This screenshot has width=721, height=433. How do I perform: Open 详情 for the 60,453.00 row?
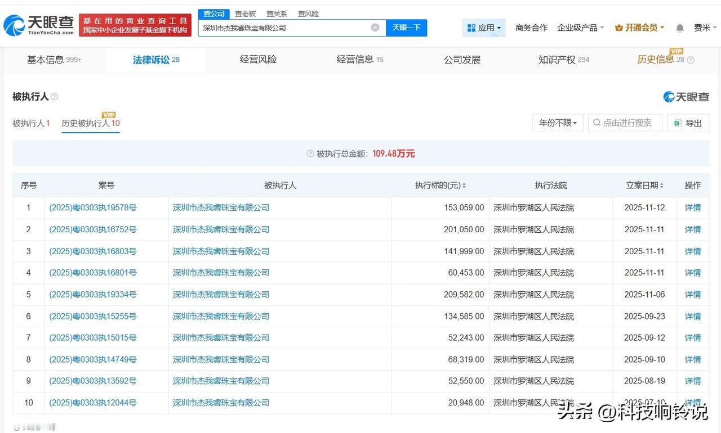693,273
